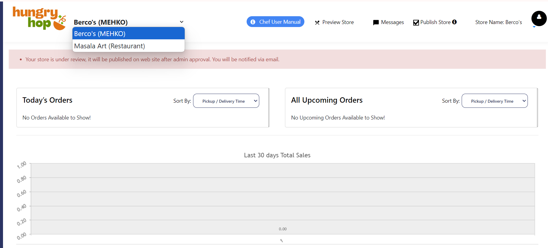548x248 pixels.
Task: Open the Messages link
Action: pyautogui.click(x=392, y=22)
